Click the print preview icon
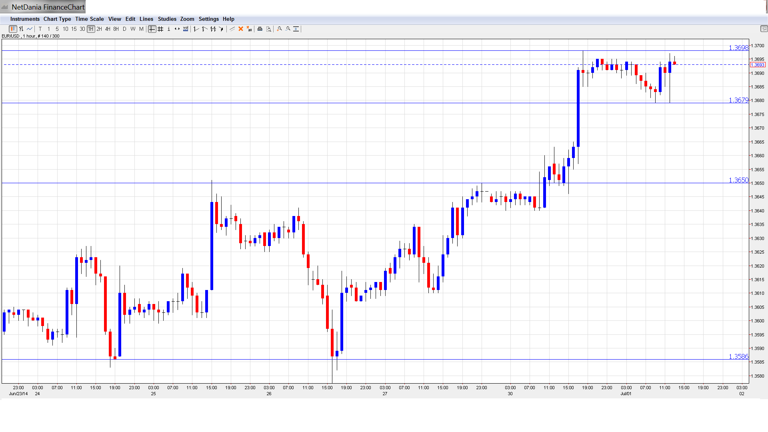The image size is (768, 432). (269, 29)
